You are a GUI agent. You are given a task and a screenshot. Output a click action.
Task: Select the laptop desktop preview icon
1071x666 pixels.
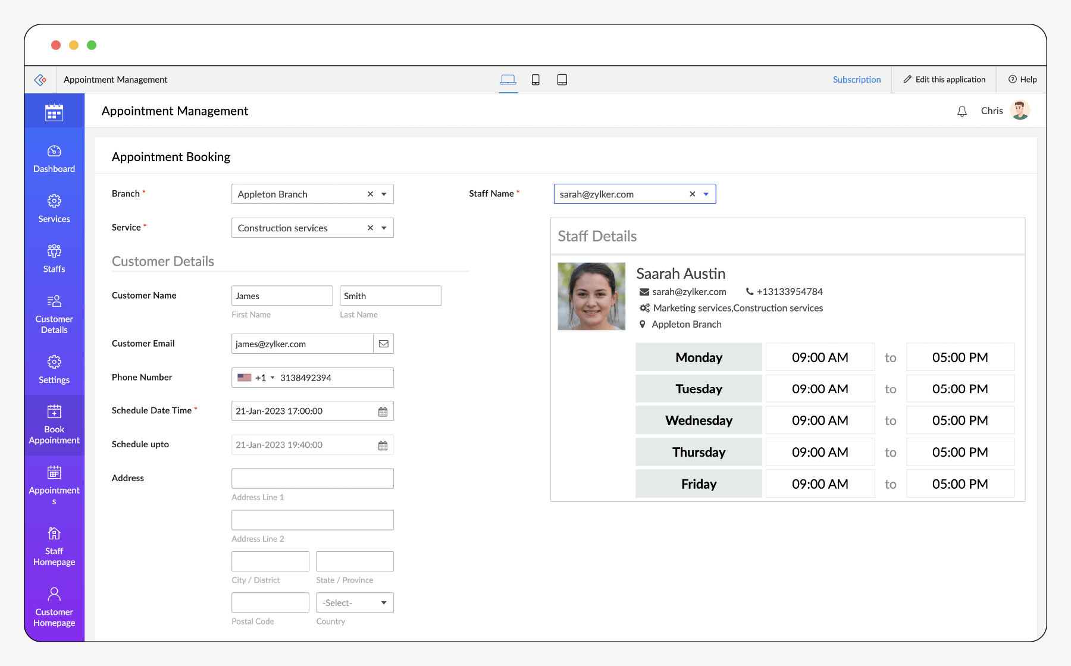[x=508, y=80]
